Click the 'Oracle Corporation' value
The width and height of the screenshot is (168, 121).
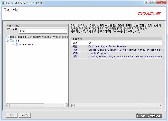click(100, 53)
